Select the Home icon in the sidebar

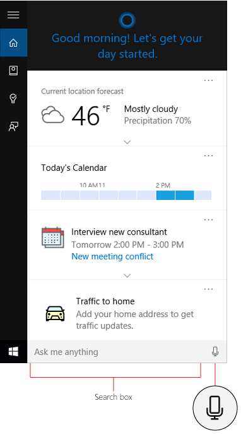[x=13, y=42]
